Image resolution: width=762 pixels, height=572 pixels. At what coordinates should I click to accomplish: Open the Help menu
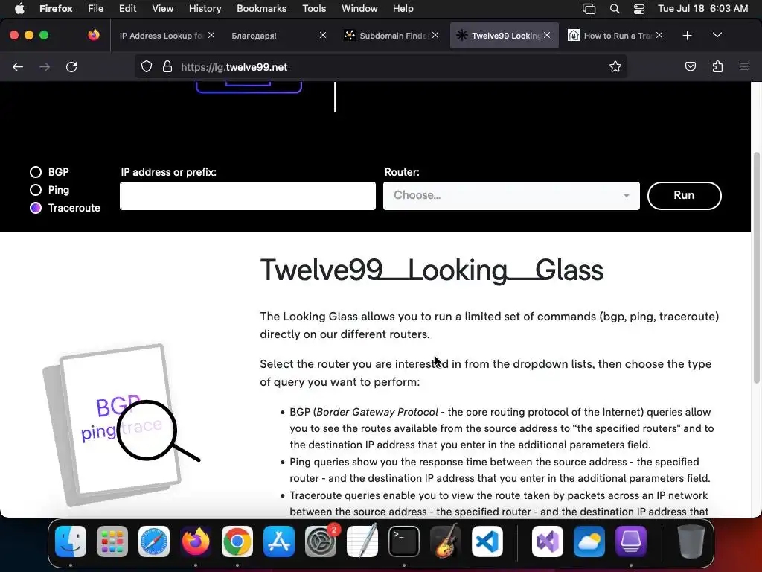tap(403, 8)
